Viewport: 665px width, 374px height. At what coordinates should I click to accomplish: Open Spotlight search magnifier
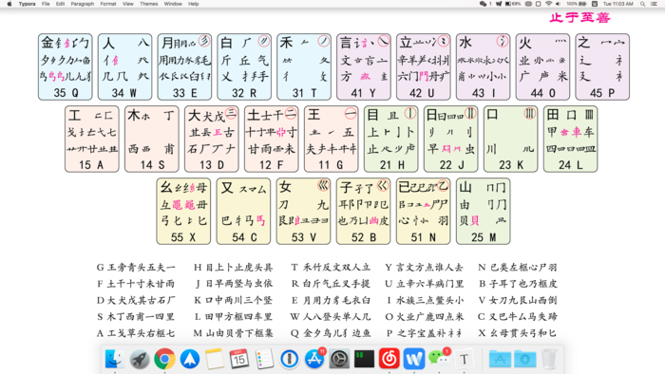click(x=642, y=4)
